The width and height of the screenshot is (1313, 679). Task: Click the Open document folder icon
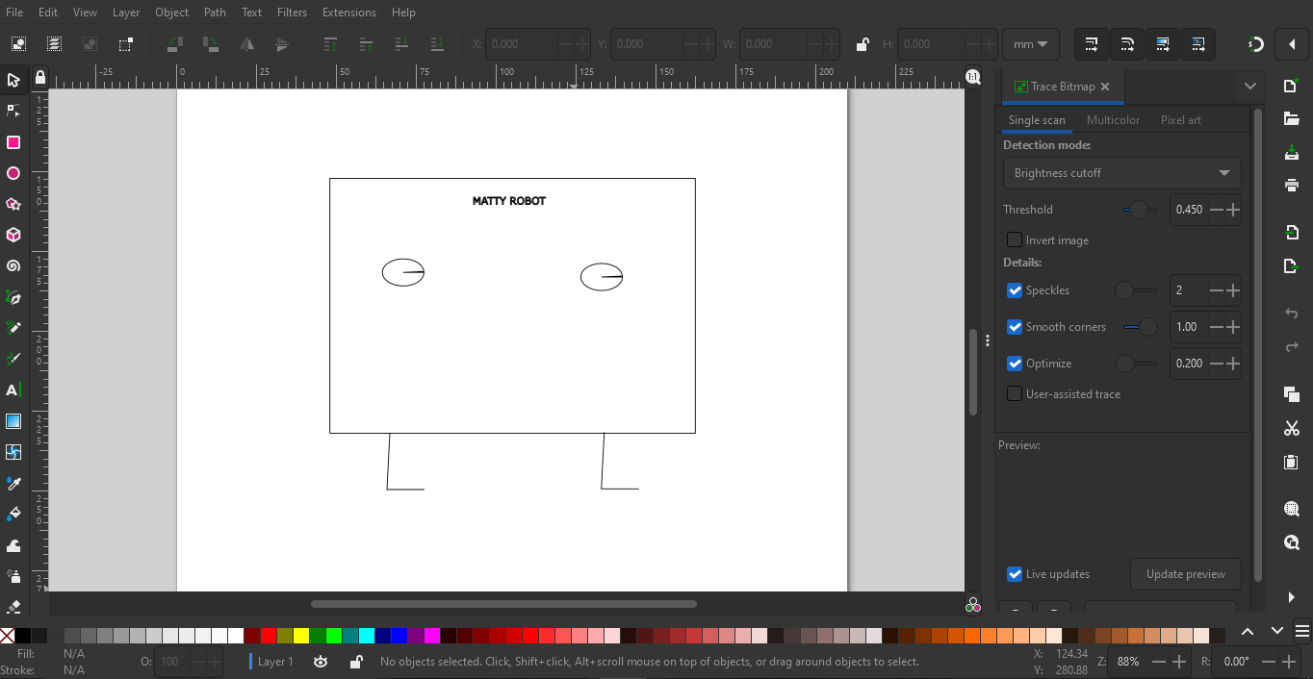[x=1292, y=117]
